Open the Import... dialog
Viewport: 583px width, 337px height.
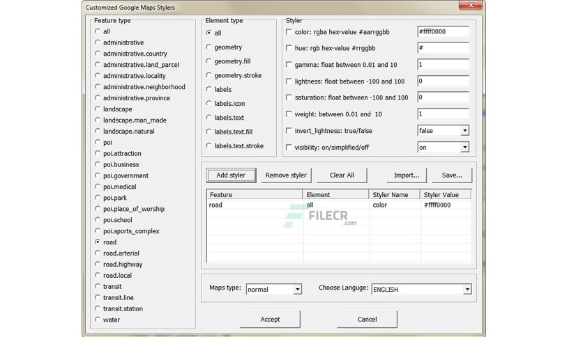pyautogui.click(x=407, y=175)
